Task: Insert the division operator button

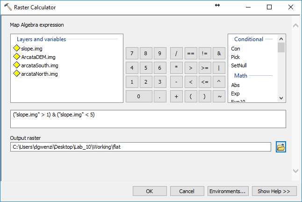Action: [176, 53]
